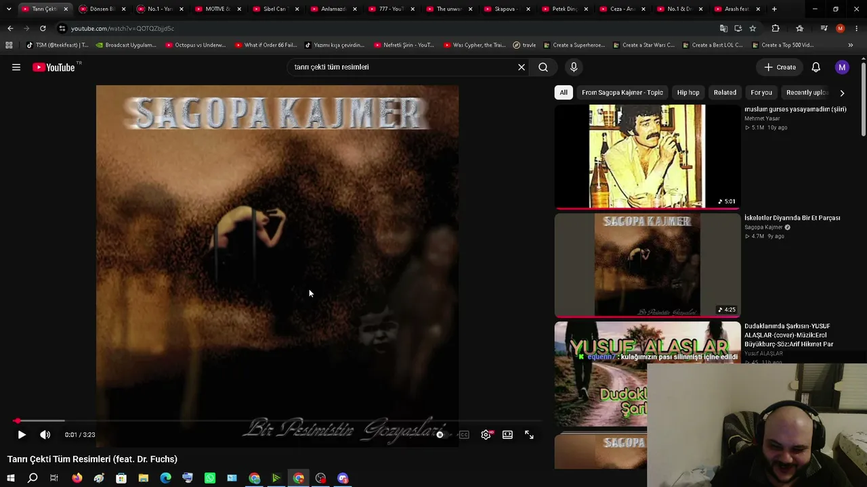Image resolution: width=867 pixels, height=487 pixels.
Task: Click the search magnifier button
Action: tap(543, 67)
